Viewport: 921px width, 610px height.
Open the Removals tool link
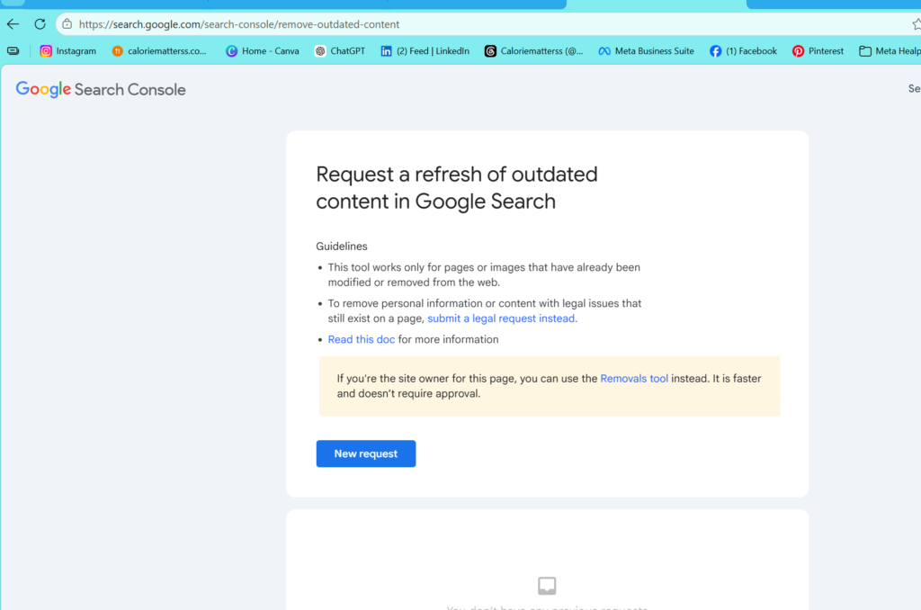pyautogui.click(x=634, y=379)
